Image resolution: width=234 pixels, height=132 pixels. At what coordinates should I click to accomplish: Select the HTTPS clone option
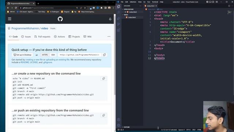pyautogui.click(x=45, y=55)
